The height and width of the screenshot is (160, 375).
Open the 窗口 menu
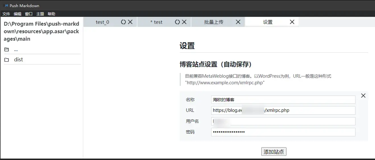click(x=29, y=14)
